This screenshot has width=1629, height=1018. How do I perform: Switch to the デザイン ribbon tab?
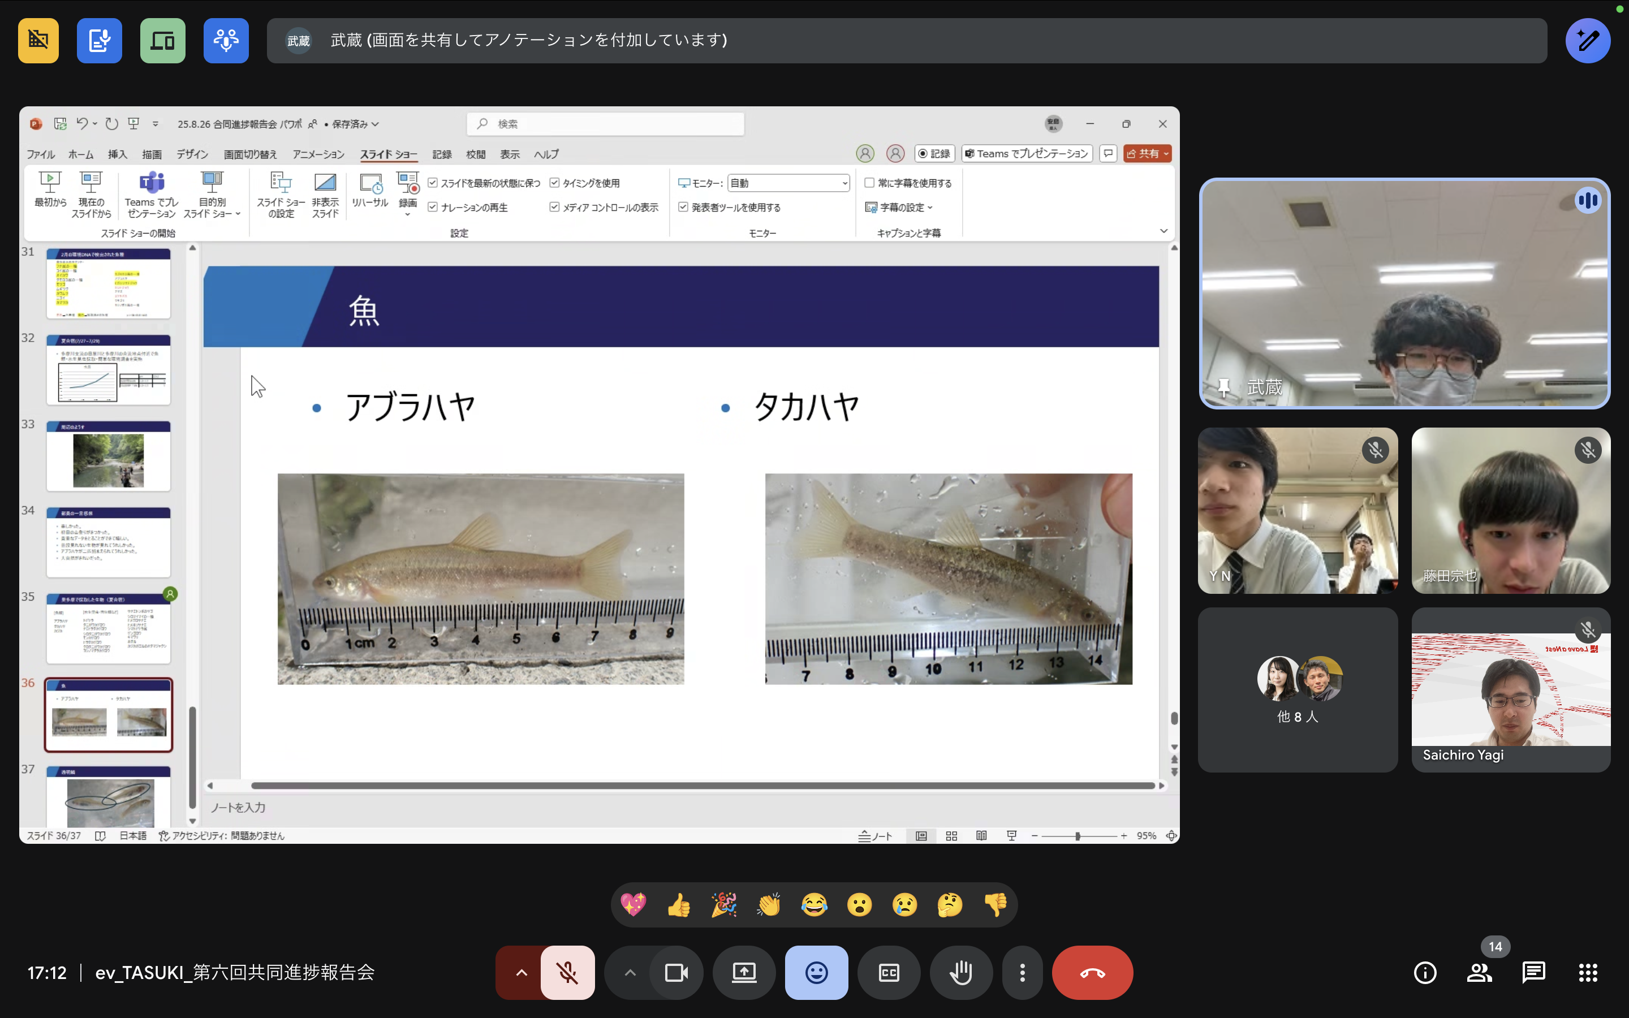coord(192,154)
